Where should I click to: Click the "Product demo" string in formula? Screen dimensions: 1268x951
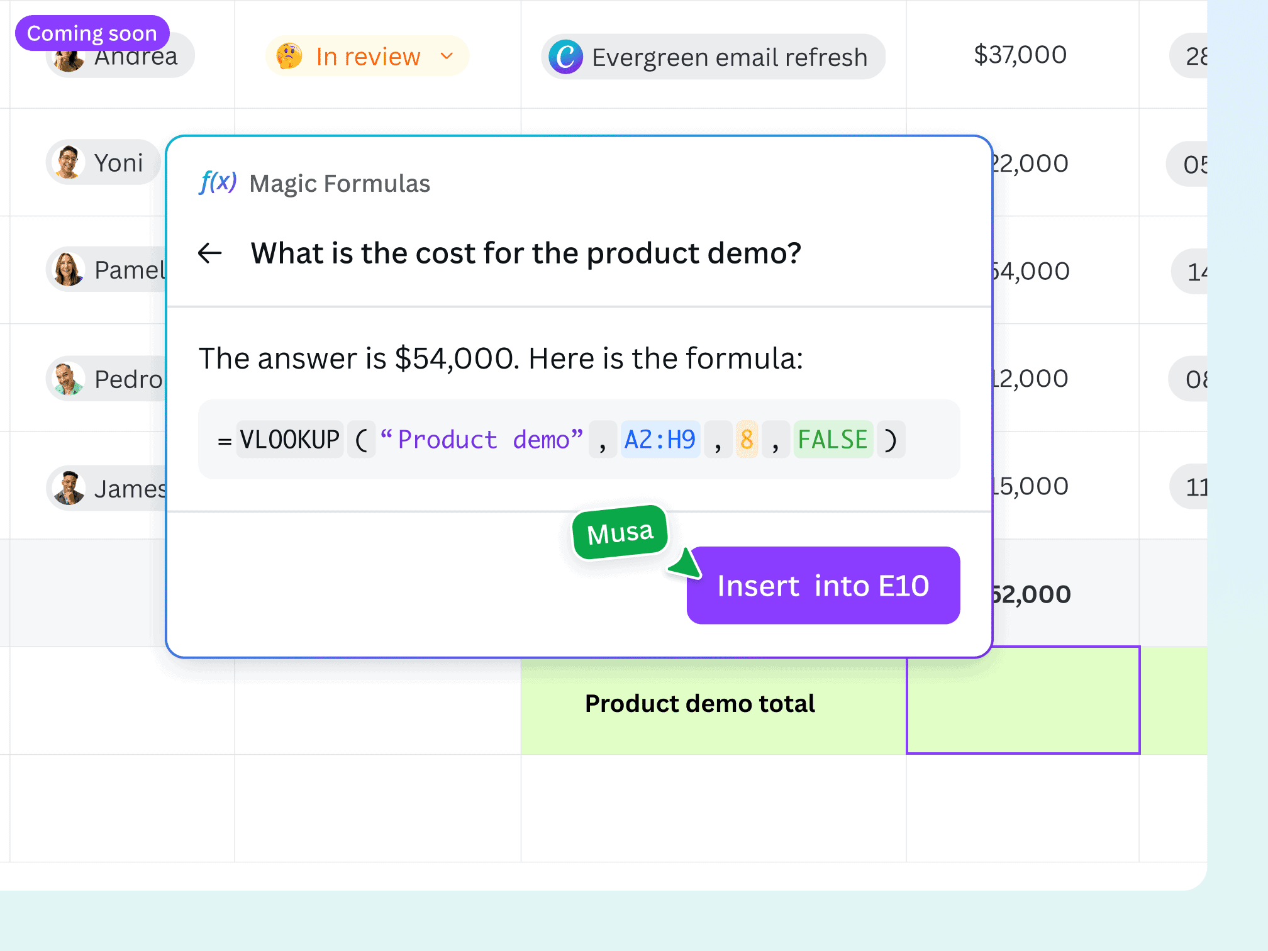(482, 439)
